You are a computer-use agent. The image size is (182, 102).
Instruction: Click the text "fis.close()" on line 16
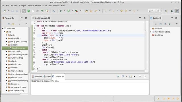(x=48, y=47)
